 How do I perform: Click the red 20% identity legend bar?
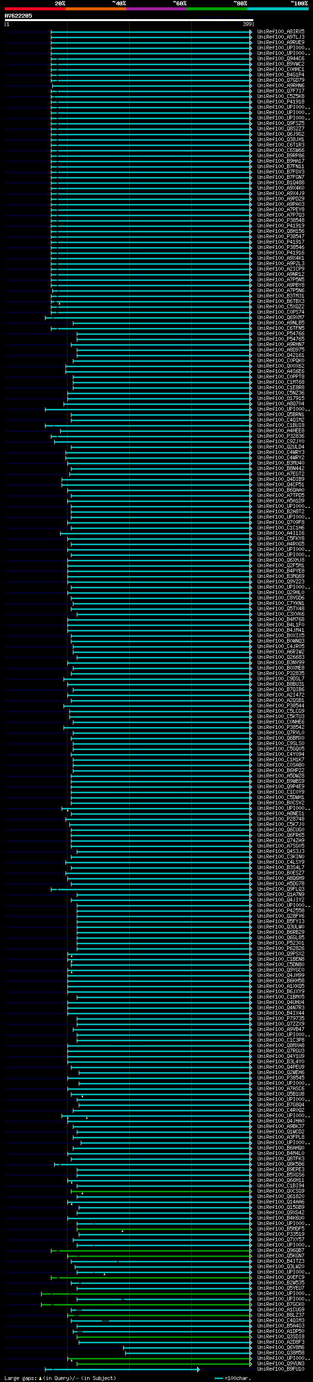coord(35,9)
